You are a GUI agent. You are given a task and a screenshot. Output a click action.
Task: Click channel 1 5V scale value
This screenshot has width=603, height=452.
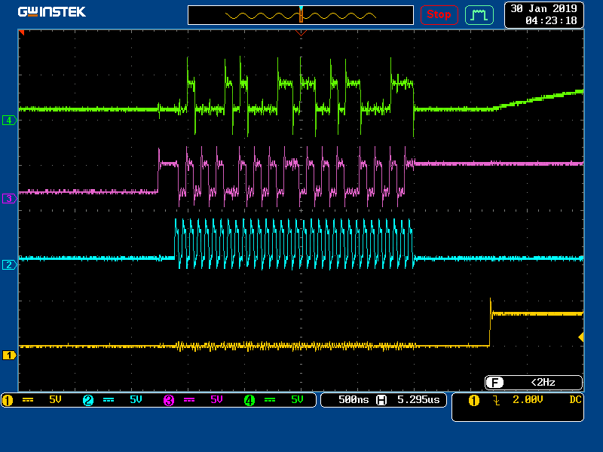pos(55,400)
